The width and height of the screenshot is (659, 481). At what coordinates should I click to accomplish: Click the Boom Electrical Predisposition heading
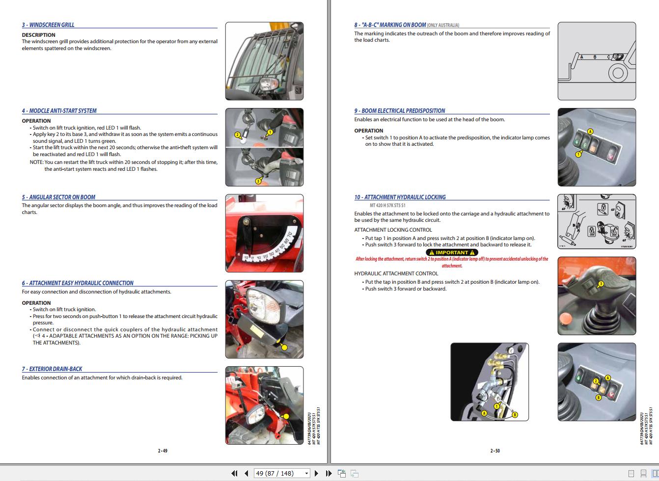coord(399,111)
